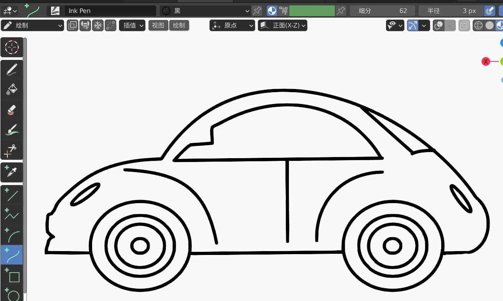Enable proportional editing falloff
503x301 pixels.
point(110,25)
